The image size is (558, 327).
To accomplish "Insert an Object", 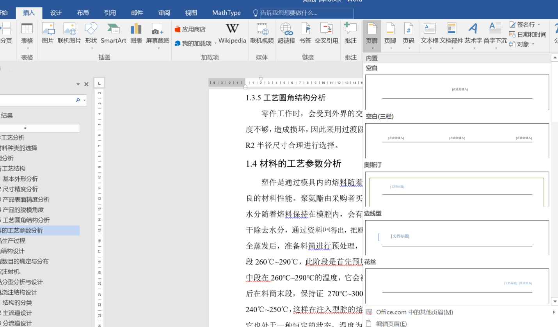I will pyautogui.click(x=519, y=44).
